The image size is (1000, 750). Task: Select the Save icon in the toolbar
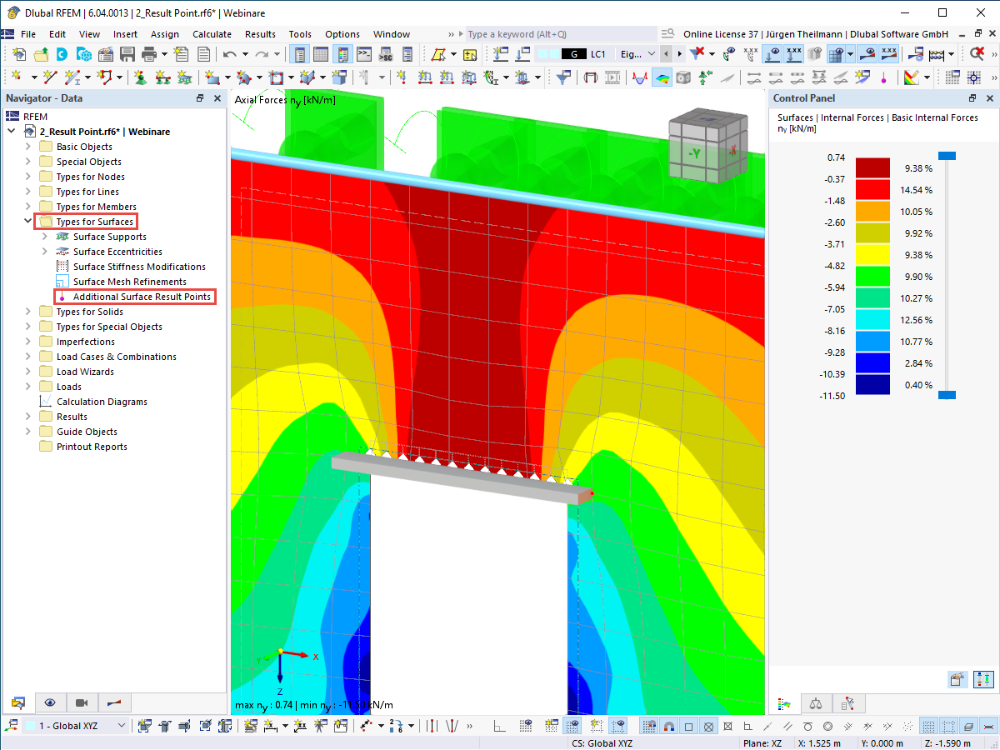tap(127, 53)
